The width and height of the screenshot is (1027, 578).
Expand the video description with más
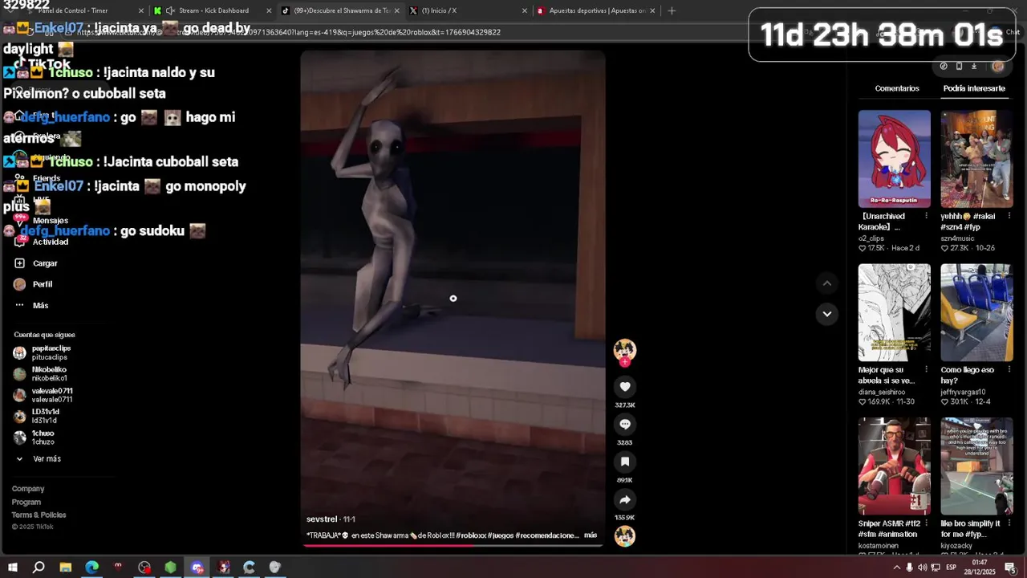click(591, 535)
